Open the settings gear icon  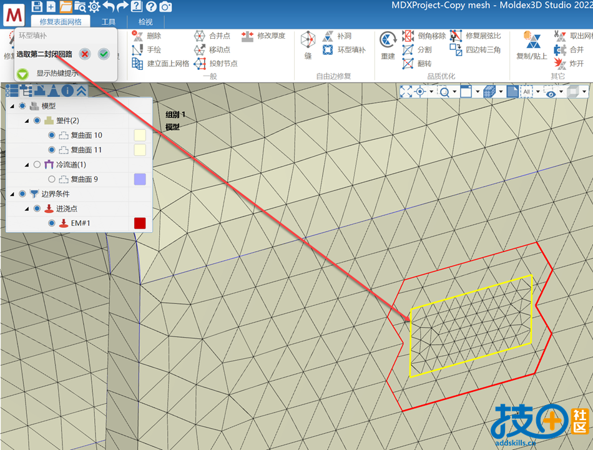click(x=94, y=6)
